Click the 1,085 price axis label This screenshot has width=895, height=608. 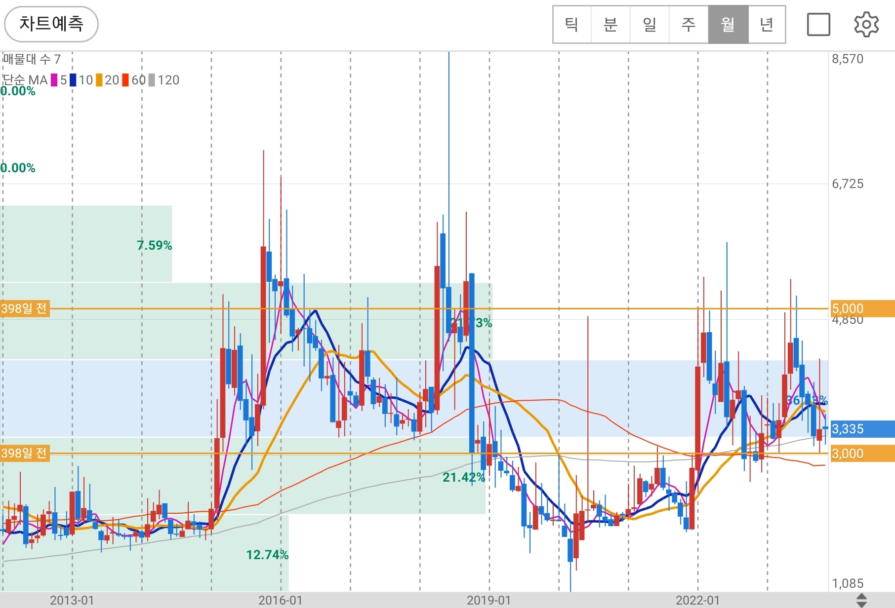pos(848,584)
